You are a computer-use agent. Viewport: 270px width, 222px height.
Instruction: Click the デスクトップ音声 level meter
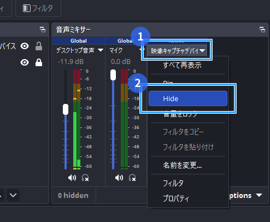click(x=77, y=119)
